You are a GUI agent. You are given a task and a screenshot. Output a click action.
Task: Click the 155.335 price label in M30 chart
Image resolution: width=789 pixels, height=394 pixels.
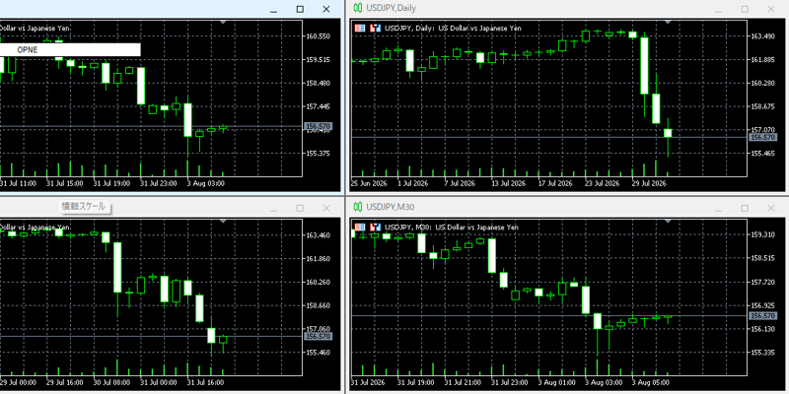pyautogui.click(x=762, y=353)
